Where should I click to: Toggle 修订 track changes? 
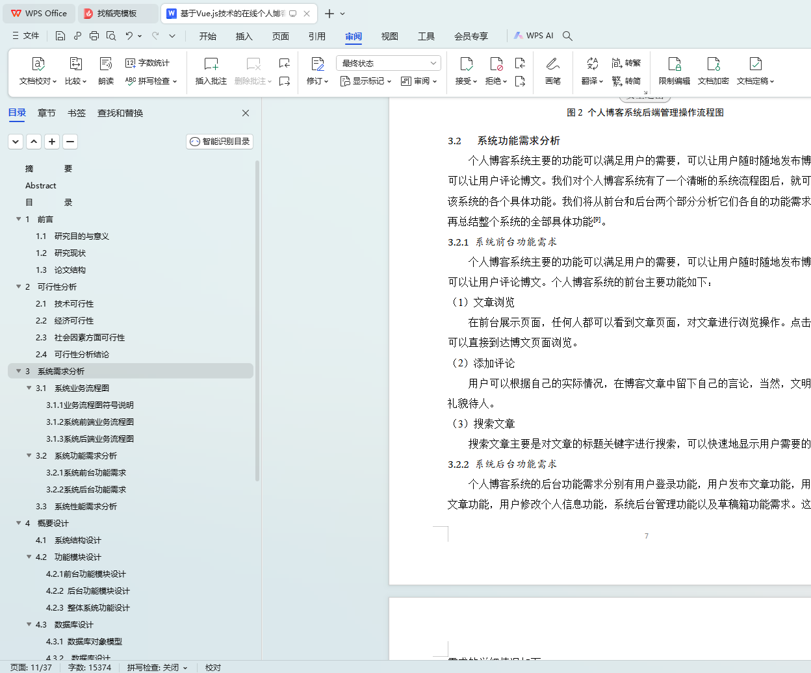(318, 71)
